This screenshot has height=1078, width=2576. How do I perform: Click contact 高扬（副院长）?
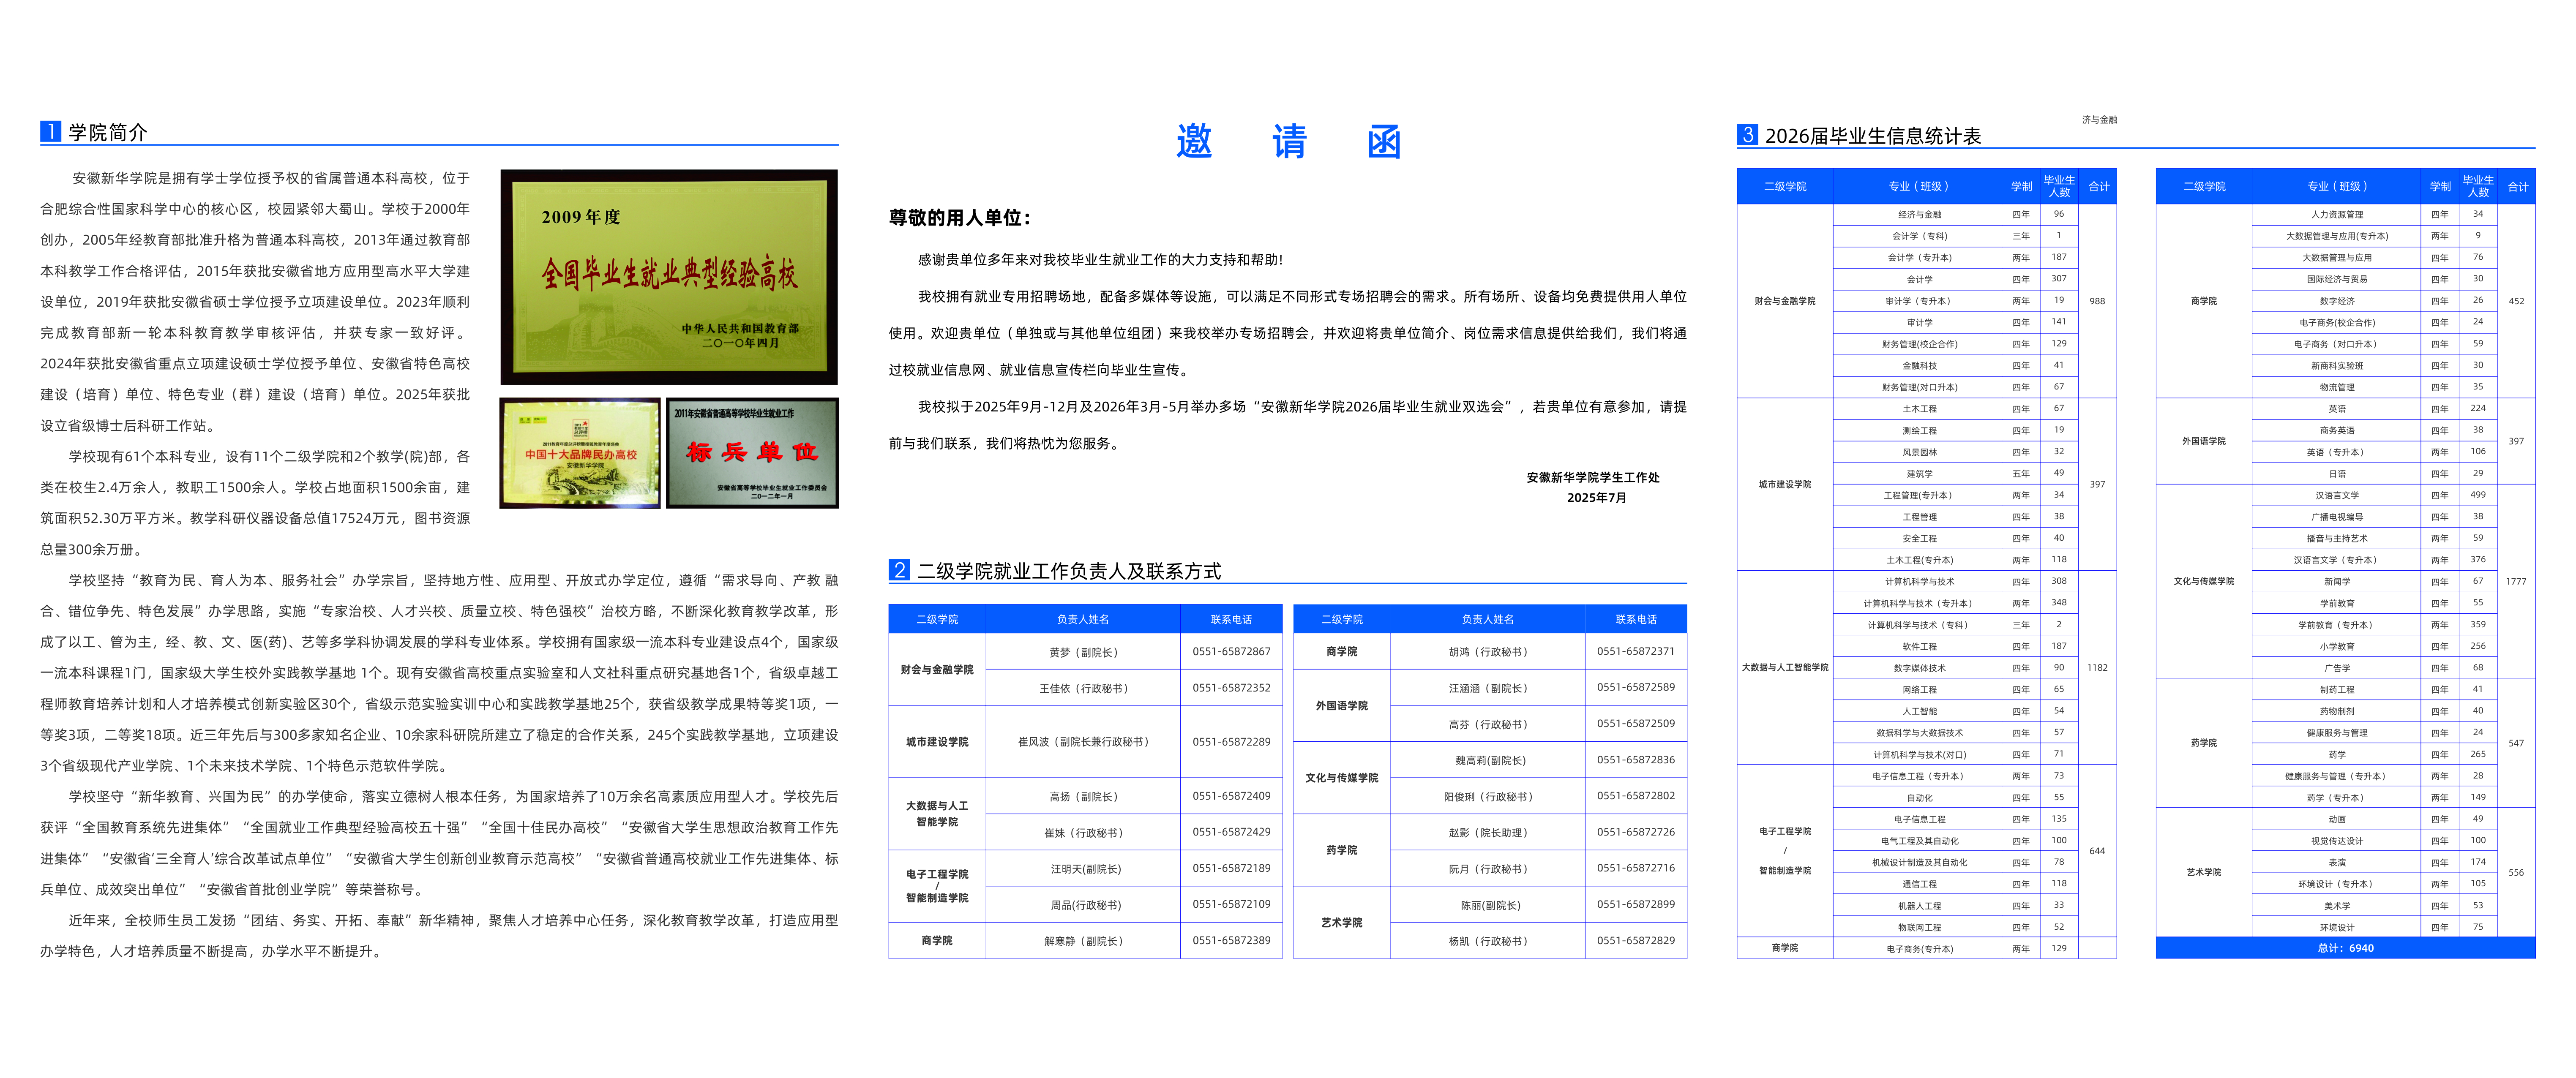(1083, 797)
